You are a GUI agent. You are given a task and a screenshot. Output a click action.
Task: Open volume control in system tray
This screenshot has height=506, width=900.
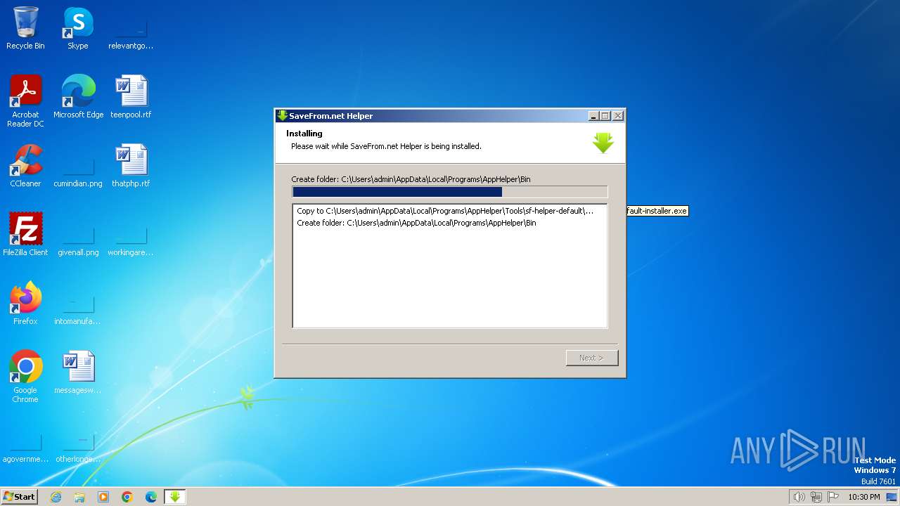799,497
